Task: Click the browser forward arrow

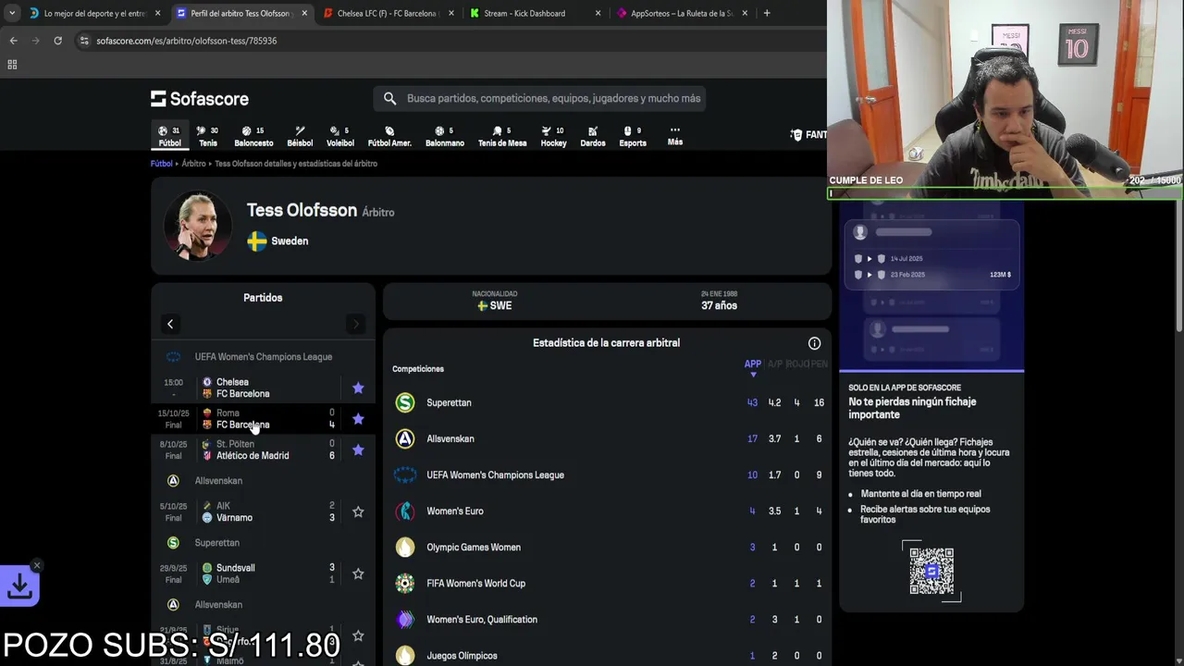Action: tap(35, 41)
